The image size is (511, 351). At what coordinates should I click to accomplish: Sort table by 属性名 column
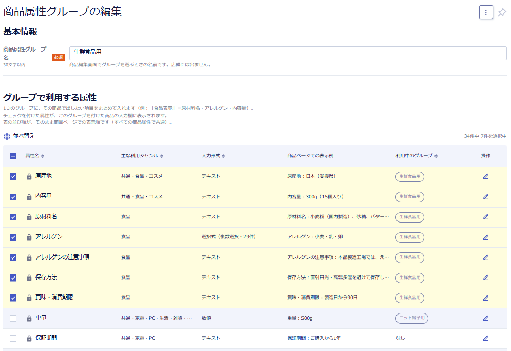34,156
